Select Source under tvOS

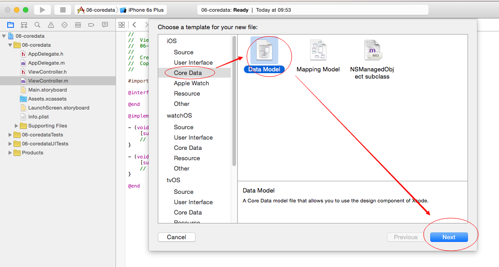[183, 192]
